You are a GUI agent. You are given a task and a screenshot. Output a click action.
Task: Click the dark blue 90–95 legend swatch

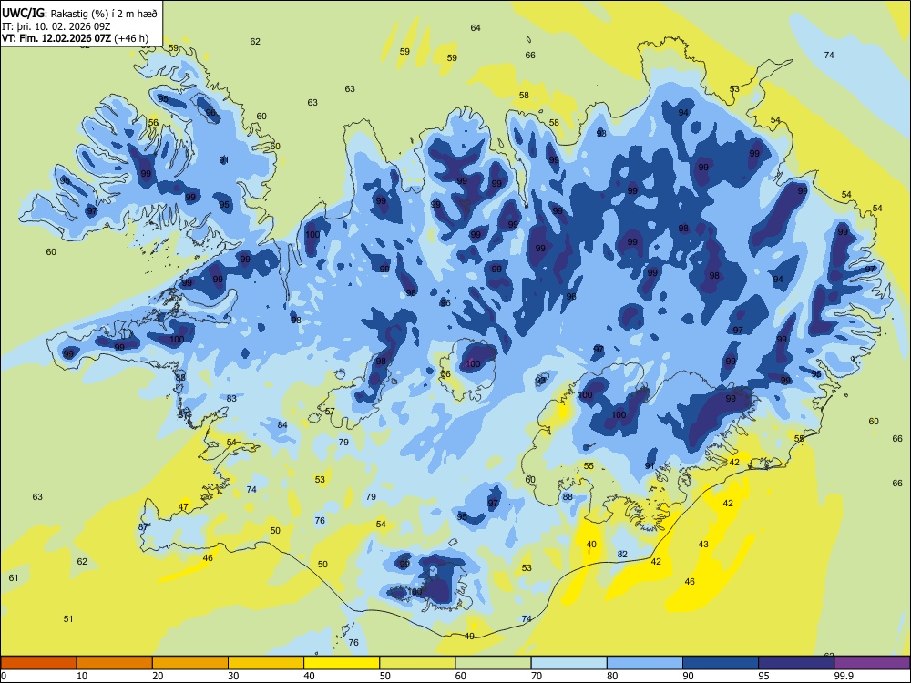[x=721, y=663]
